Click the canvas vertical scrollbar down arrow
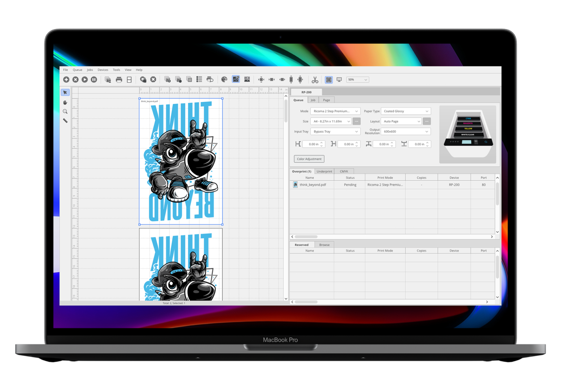The height and width of the screenshot is (392, 561). [x=286, y=299]
